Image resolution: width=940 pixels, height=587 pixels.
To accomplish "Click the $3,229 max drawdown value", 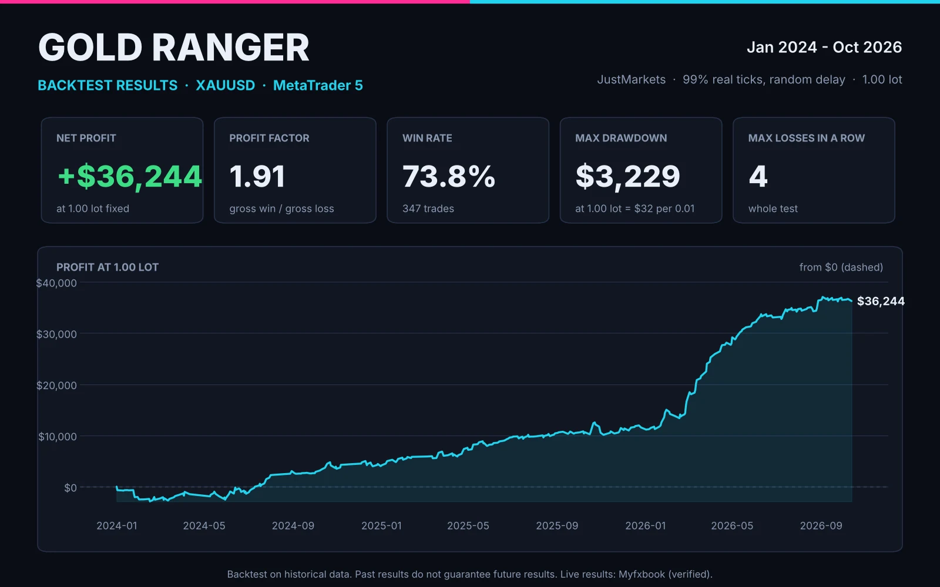I will [x=627, y=177].
